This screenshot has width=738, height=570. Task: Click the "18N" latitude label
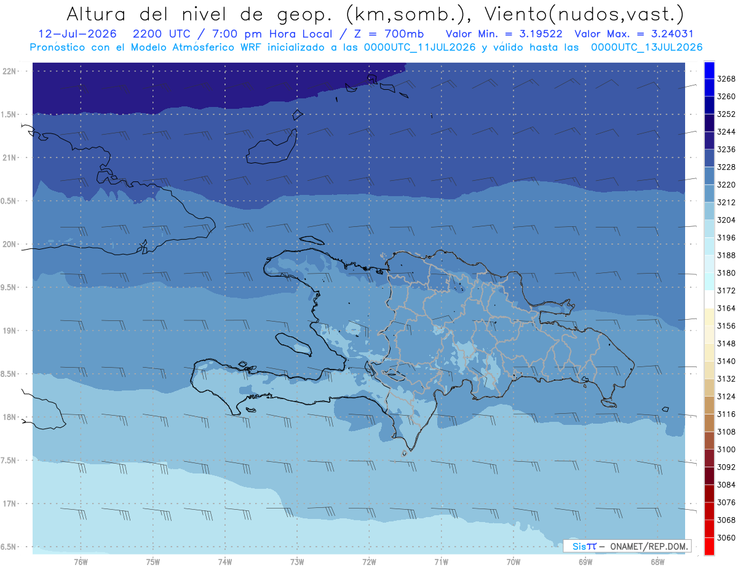[10, 417]
